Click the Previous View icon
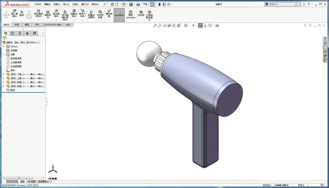 (164, 26)
